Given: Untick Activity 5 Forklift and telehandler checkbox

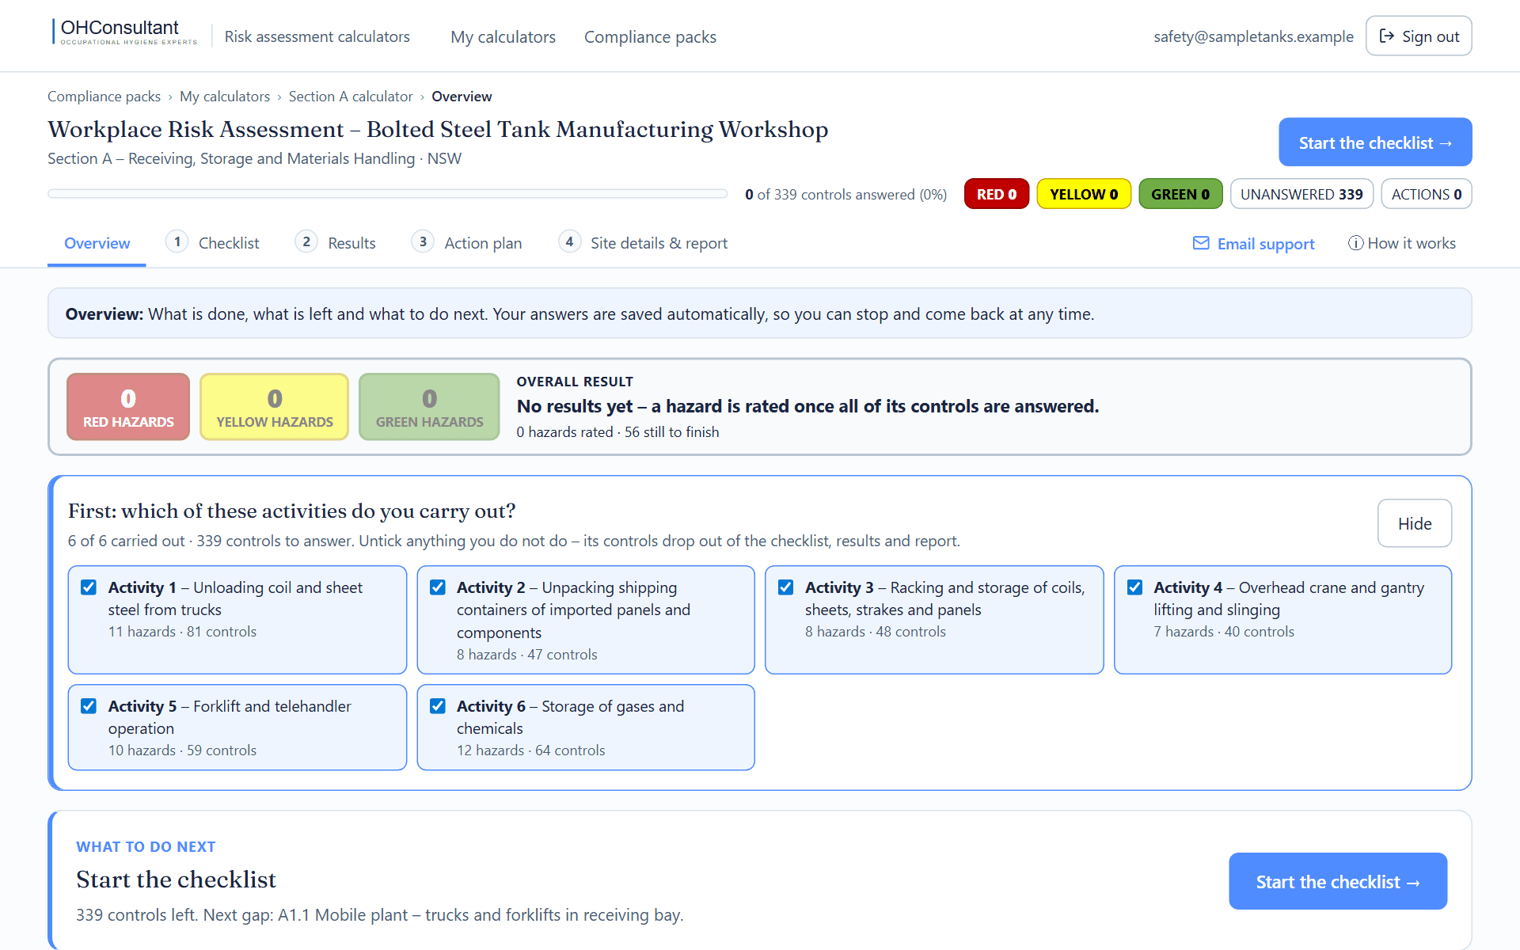Looking at the screenshot, I should tap(89, 706).
